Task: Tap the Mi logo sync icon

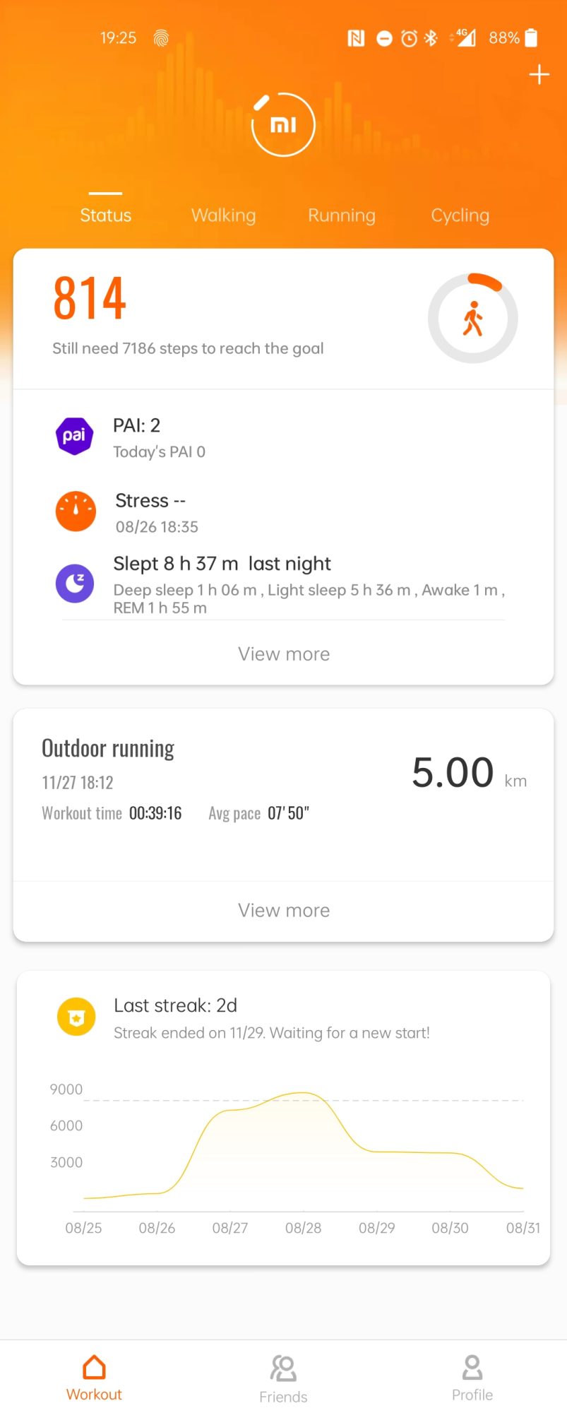Action: (x=283, y=124)
